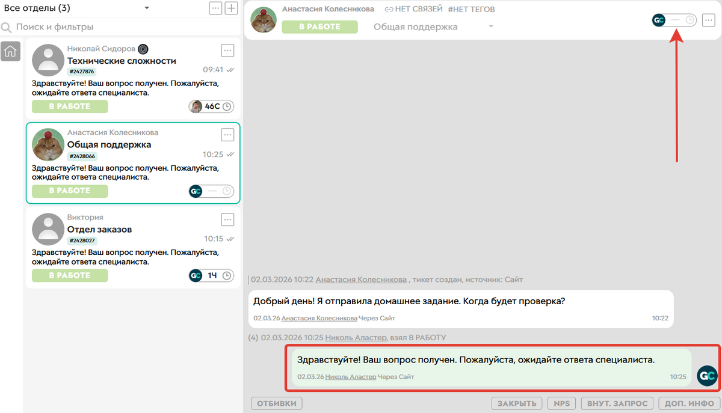Click Анастасия Колесникова link under customer message
722x413 pixels.
[x=319, y=318]
